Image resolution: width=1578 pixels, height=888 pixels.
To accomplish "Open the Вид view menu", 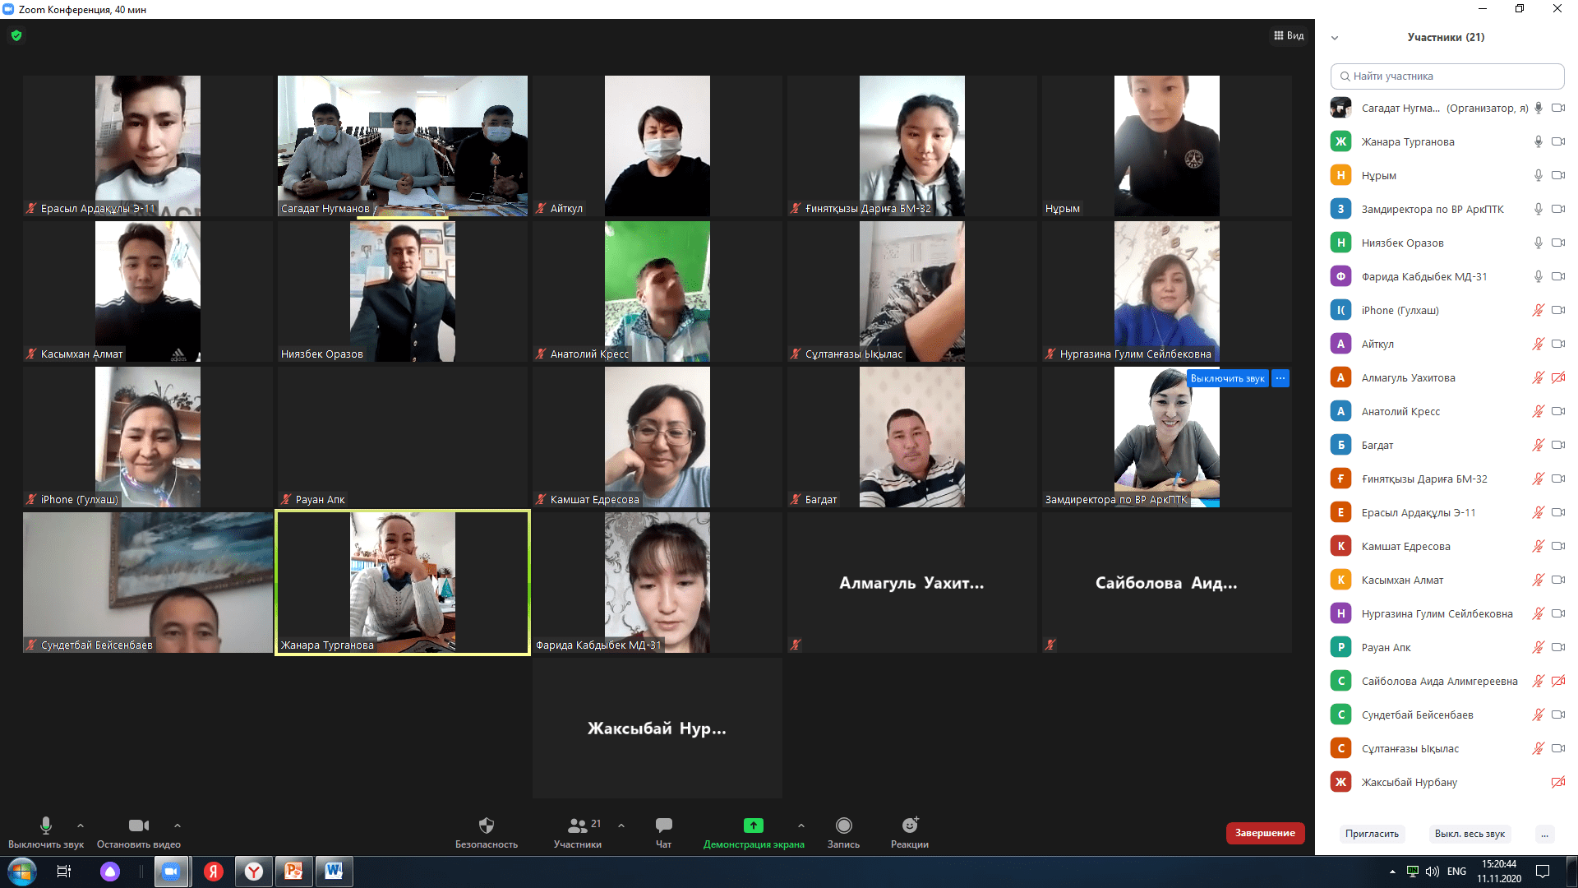I will point(1289,35).
